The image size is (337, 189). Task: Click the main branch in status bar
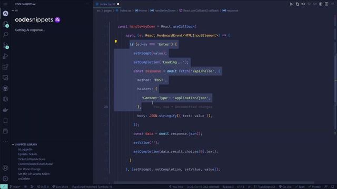[15, 187]
